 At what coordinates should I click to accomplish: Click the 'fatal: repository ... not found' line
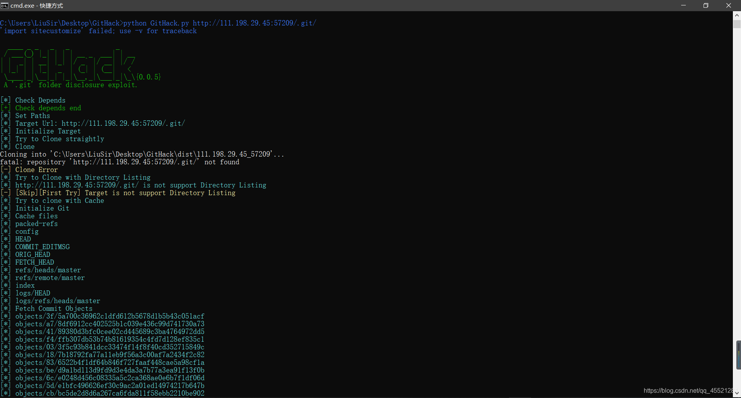[120, 162]
